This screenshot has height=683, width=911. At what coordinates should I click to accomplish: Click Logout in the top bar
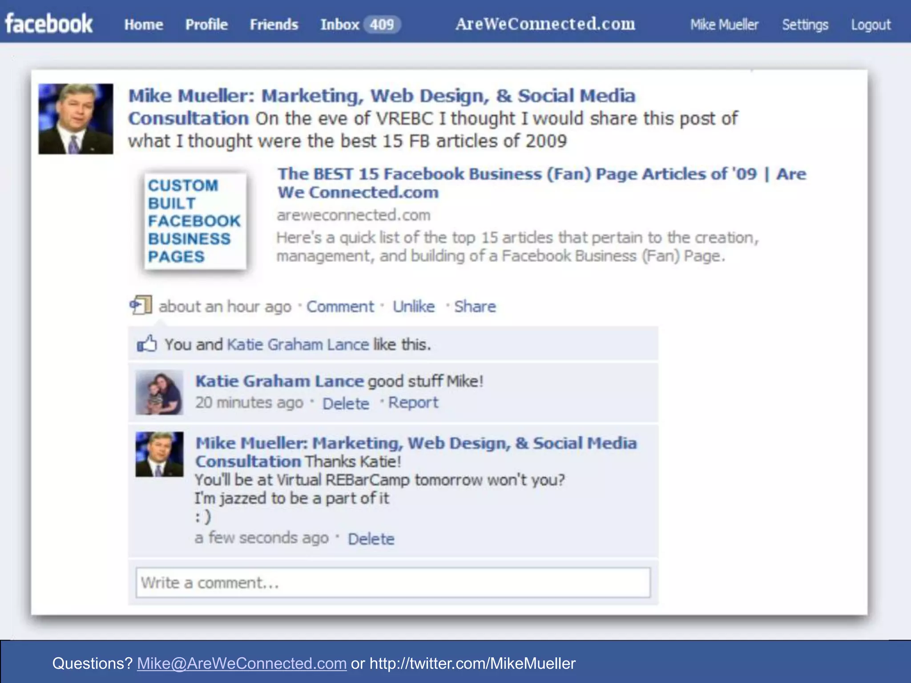pos(871,25)
